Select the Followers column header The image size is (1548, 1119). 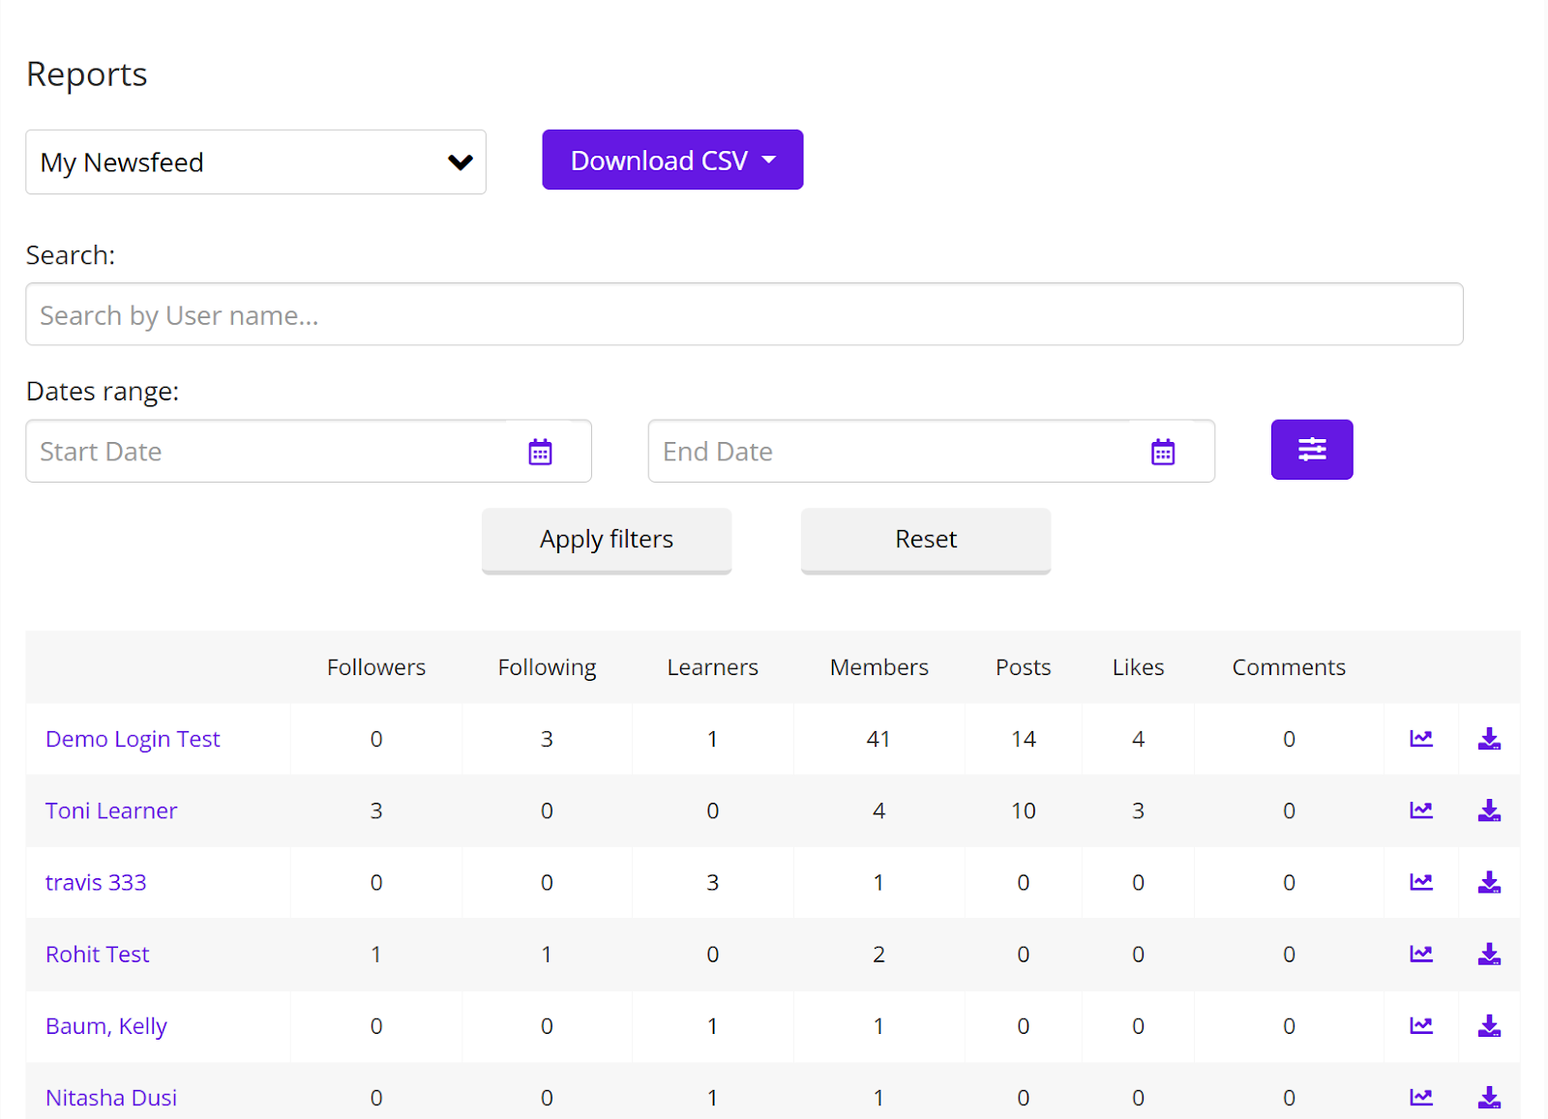[x=376, y=667]
